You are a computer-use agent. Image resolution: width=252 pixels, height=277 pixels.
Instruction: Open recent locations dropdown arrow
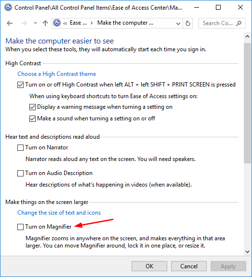coord(35,23)
